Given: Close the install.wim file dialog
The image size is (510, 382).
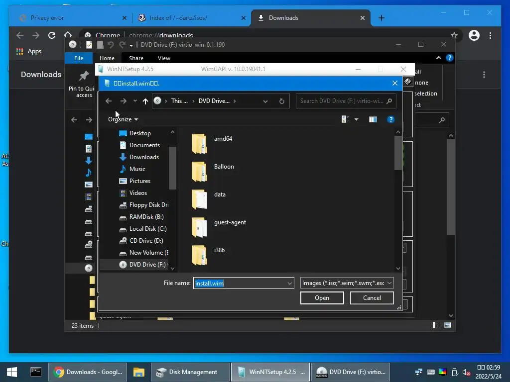Looking at the screenshot, I should click(395, 83).
